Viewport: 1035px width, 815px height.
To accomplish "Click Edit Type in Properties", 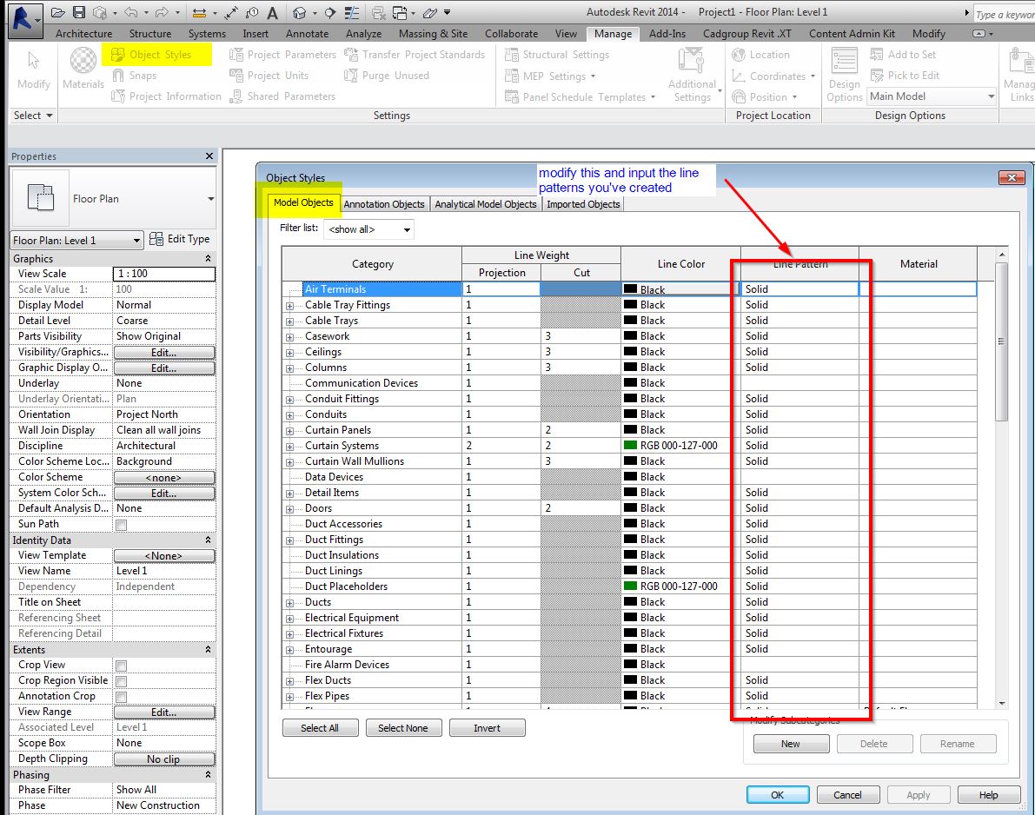I will (x=180, y=239).
